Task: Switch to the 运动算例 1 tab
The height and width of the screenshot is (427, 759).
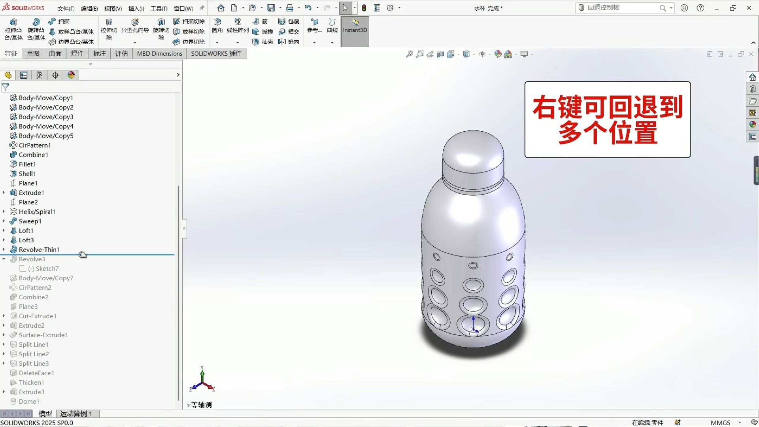Action: [x=76, y=414]
